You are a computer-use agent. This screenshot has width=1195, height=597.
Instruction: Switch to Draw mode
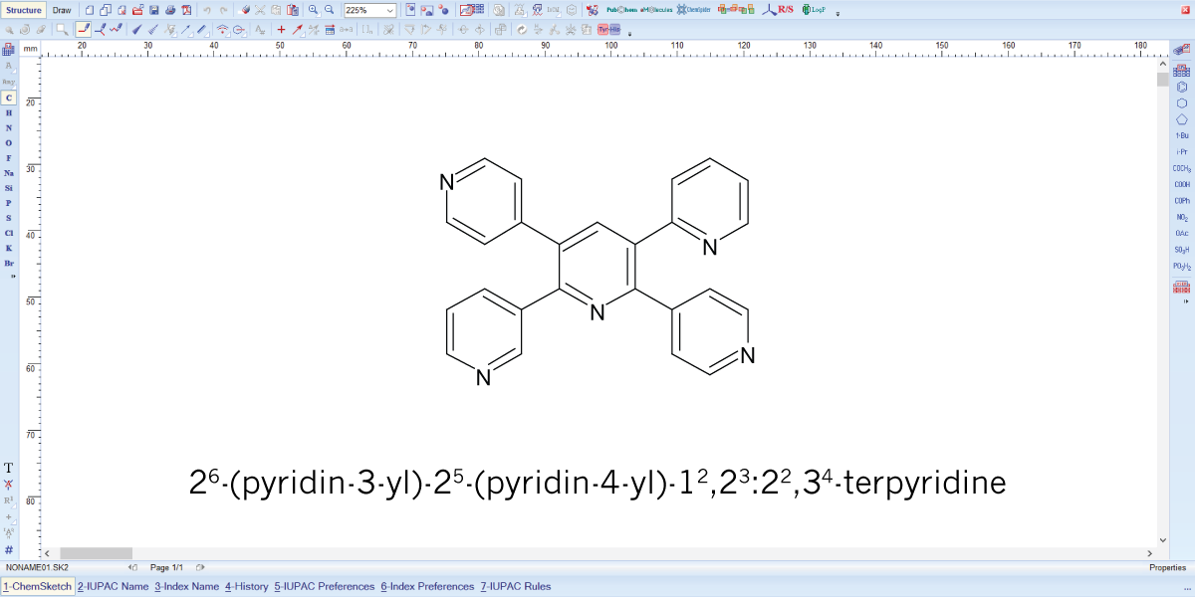click(x=60, y=9)
